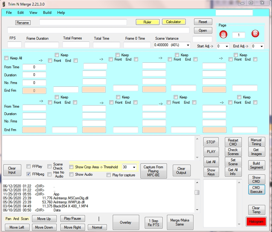Click the From Time input field

click(x=34, y=67)
